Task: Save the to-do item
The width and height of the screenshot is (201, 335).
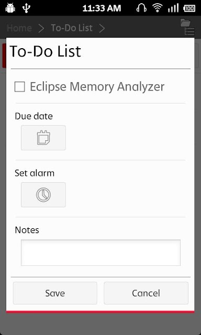Action: click(55, 293)
